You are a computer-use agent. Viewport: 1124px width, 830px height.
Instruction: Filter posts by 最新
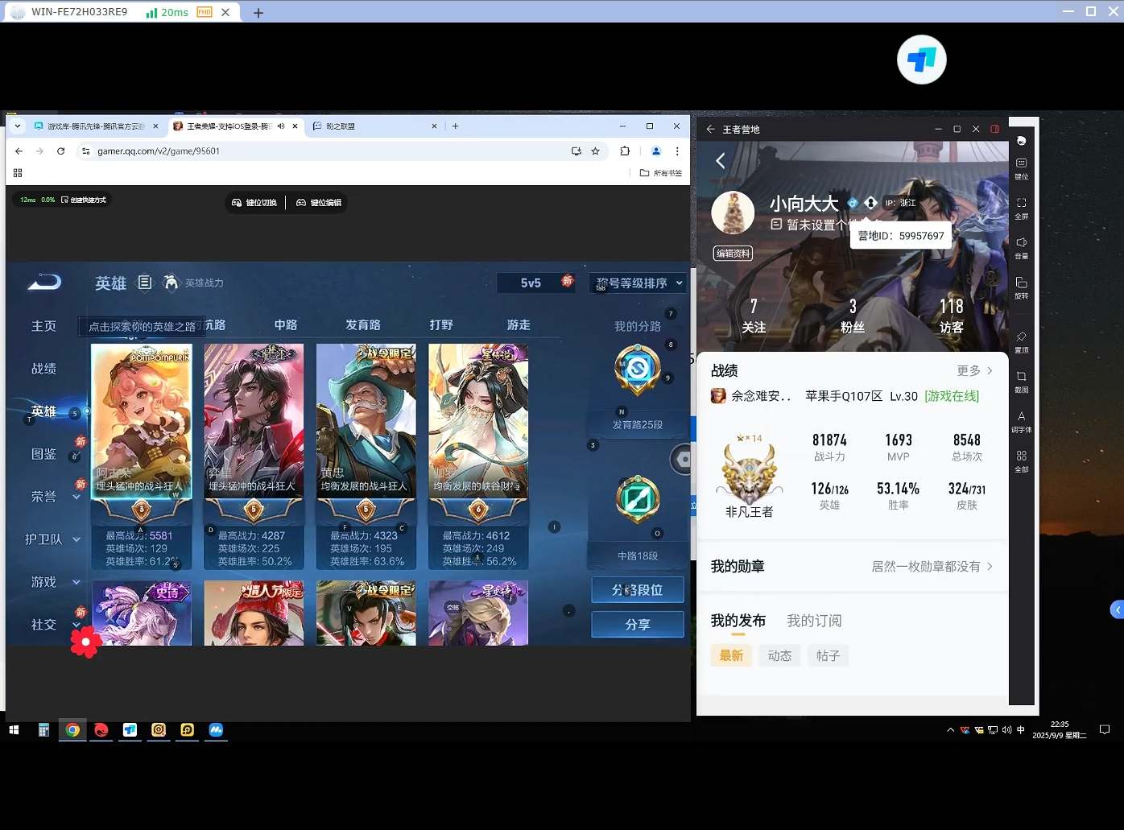pos(731,655)
